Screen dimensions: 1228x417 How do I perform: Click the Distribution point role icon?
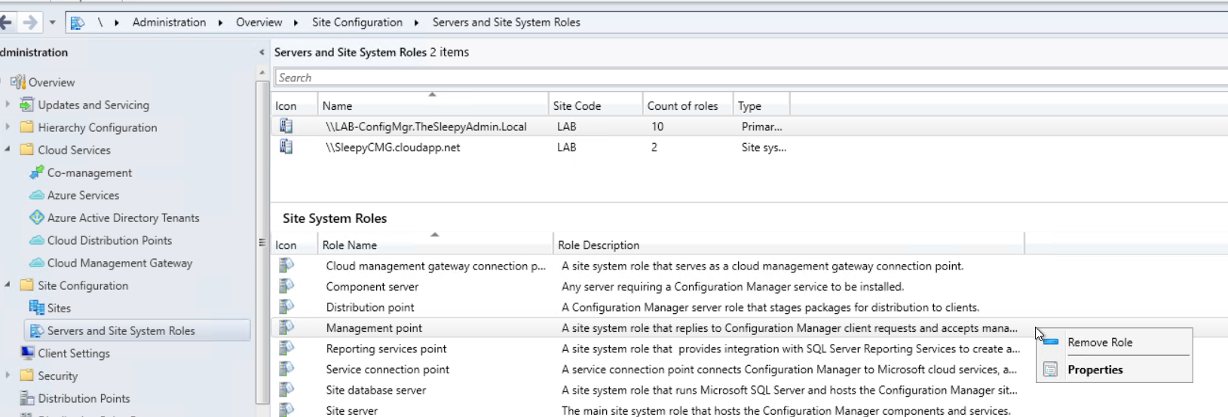coord(286,307)
